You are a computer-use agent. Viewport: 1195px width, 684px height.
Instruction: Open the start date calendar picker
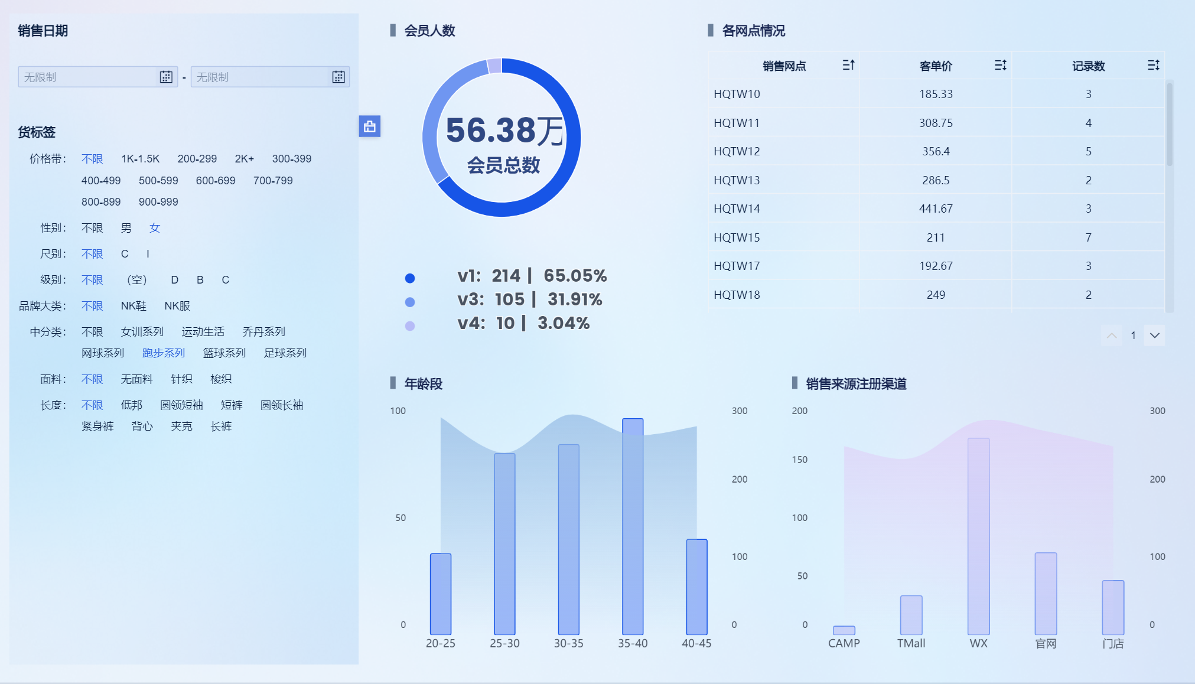(x=166, y=77)
